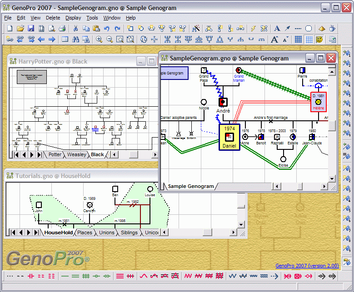Select the black double-circle arrow relationship icon
The image size is (354, 292).
(x=332, y=276)
